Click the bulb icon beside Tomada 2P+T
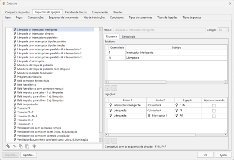 click(15, 112)
